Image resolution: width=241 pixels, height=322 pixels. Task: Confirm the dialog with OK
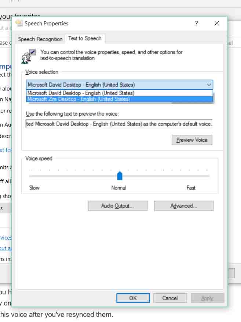(x=133, y=298)
